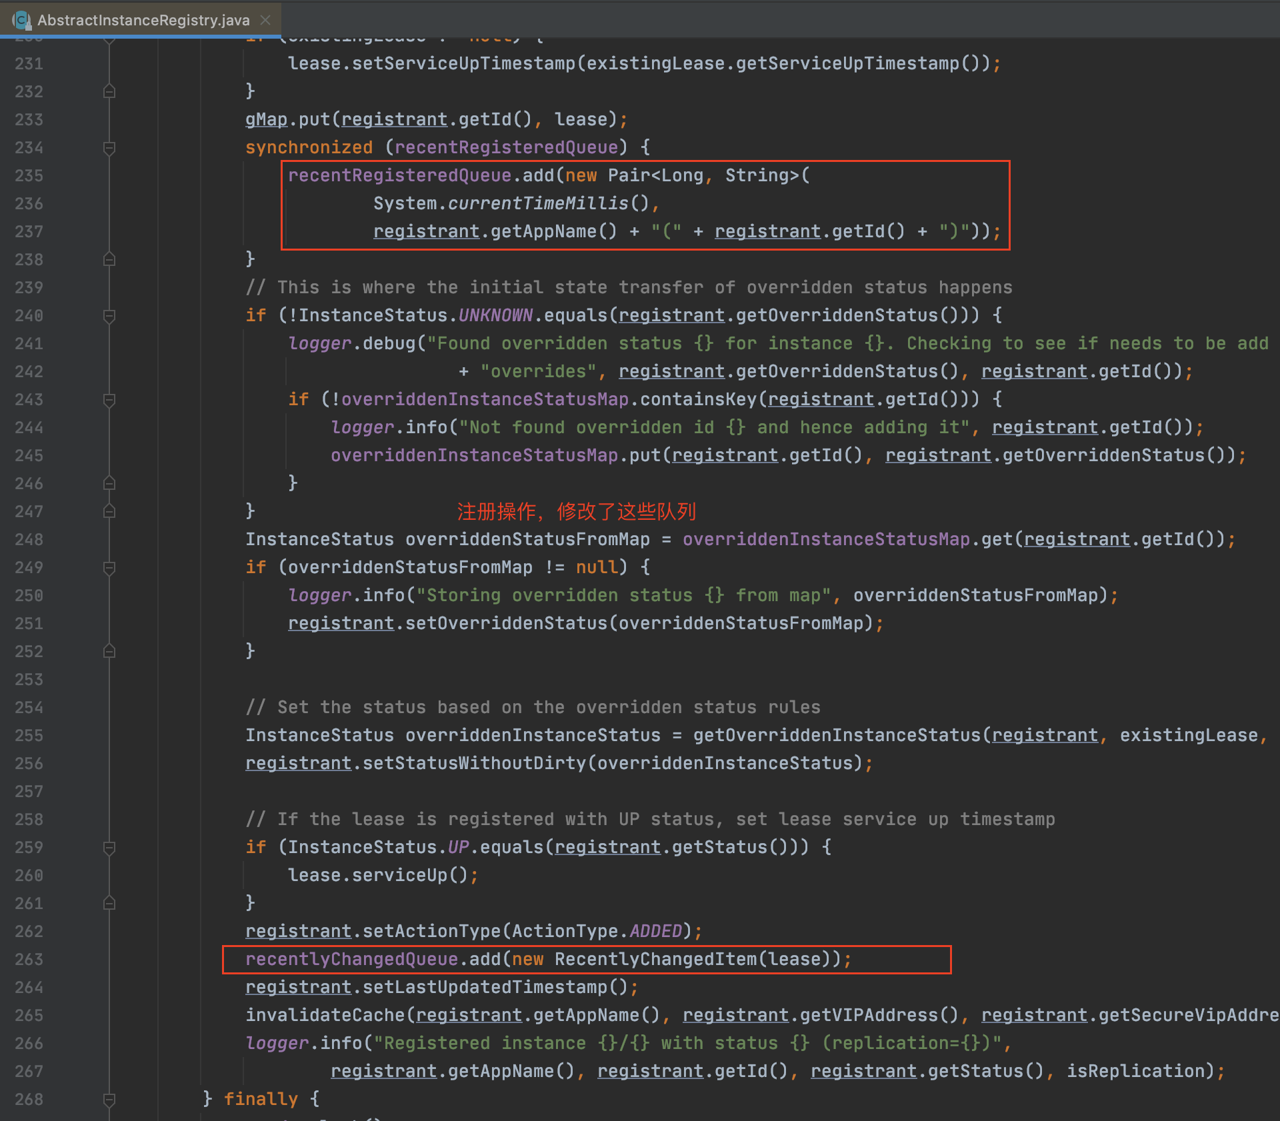Click line number 231 in gutter
This screenshot has height=1121, width=1280.
[x=29, y=63]
